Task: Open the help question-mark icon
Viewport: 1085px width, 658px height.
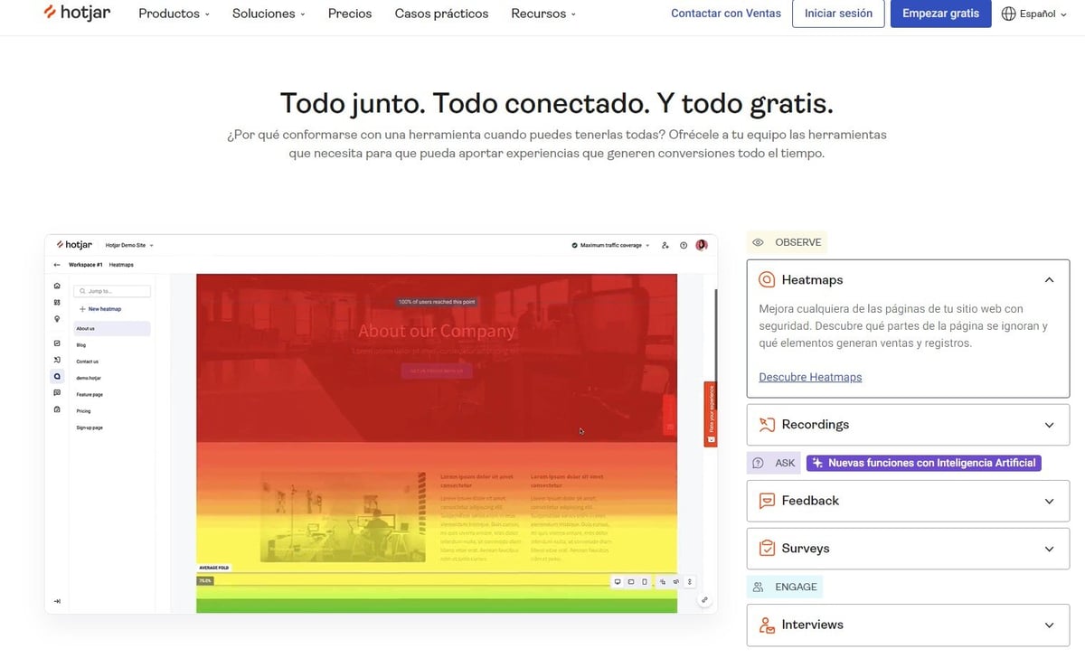Action: [684, 245]
